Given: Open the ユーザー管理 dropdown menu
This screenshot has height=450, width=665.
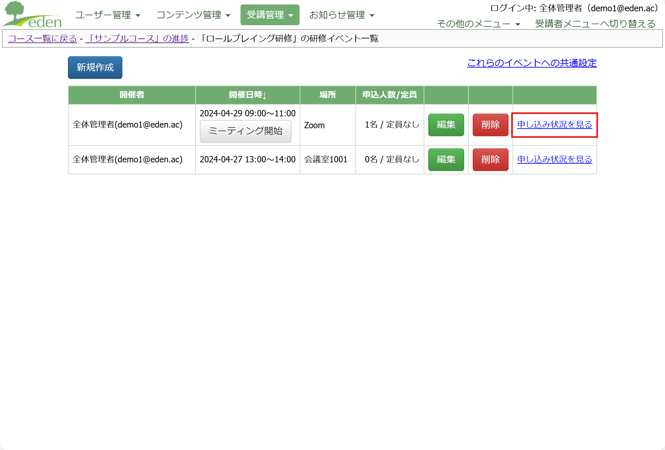Looking at the screenshot, I should (108, 15).
